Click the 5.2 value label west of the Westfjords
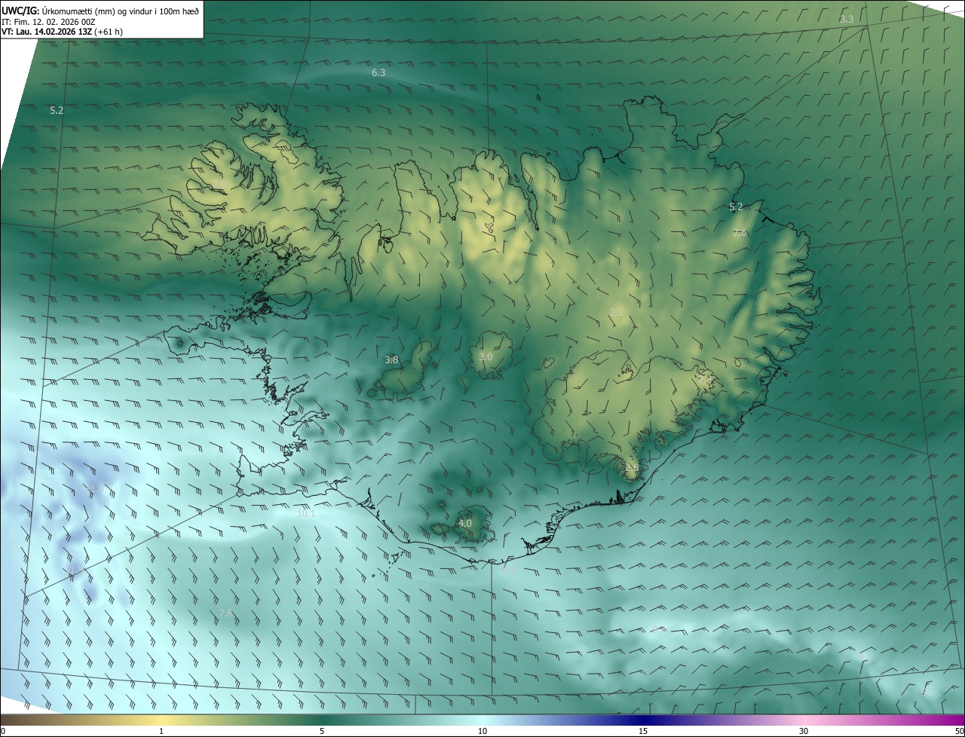 57,111
